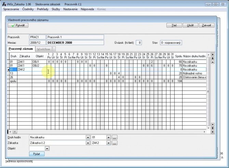The width and height of the screenshot is (229, 168).
Task: Click page-up navigation icon beside grid
Action: pos(213,58)
